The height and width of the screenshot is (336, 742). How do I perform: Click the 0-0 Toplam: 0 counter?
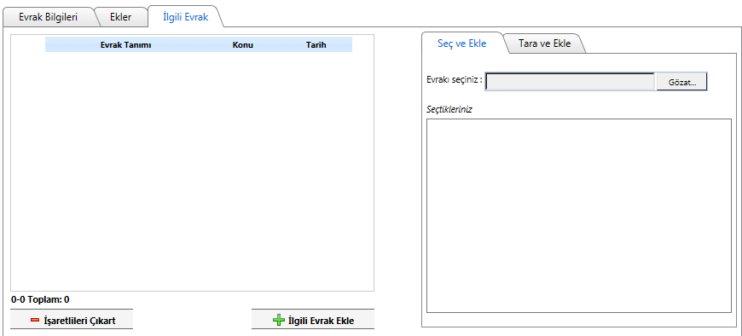click(40, 299)
